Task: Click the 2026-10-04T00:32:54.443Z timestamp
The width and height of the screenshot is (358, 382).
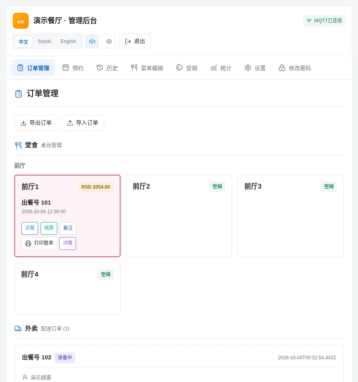Action: pyautogui.click(x=307, y=358)
